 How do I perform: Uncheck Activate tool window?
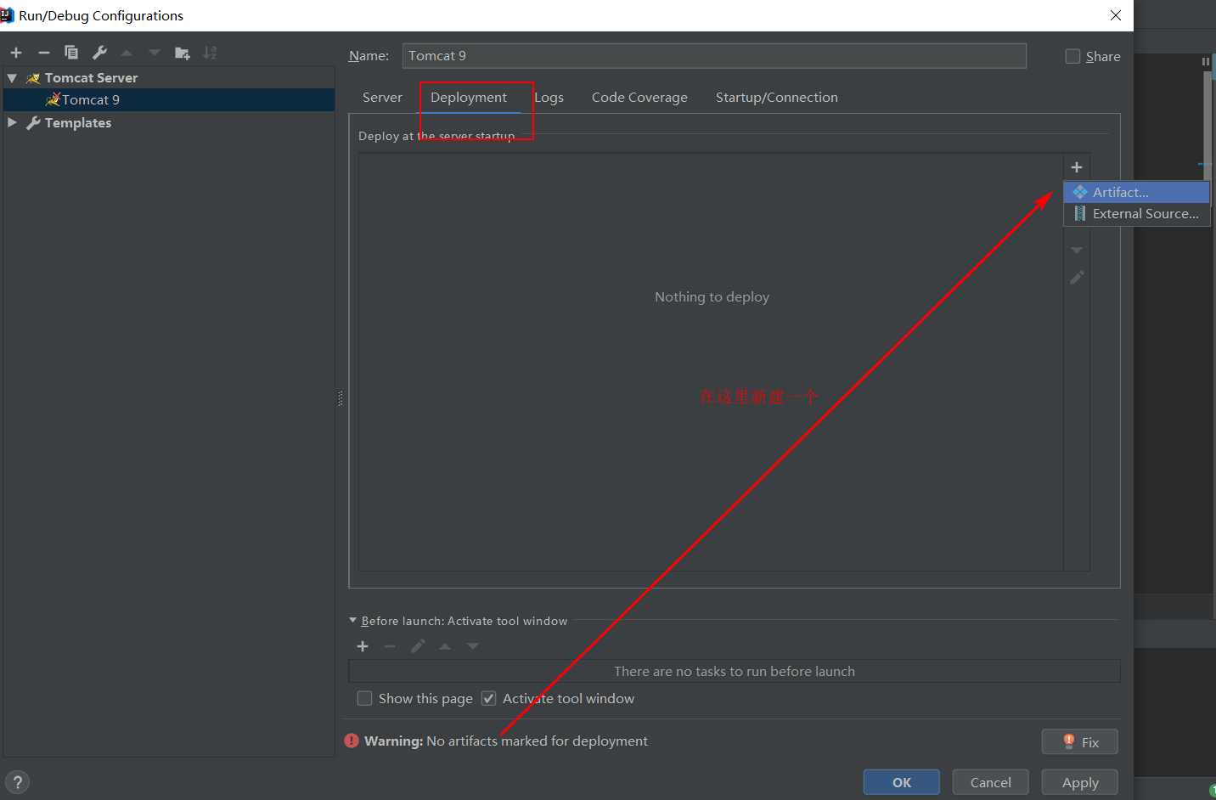click(x=489, y=698)
